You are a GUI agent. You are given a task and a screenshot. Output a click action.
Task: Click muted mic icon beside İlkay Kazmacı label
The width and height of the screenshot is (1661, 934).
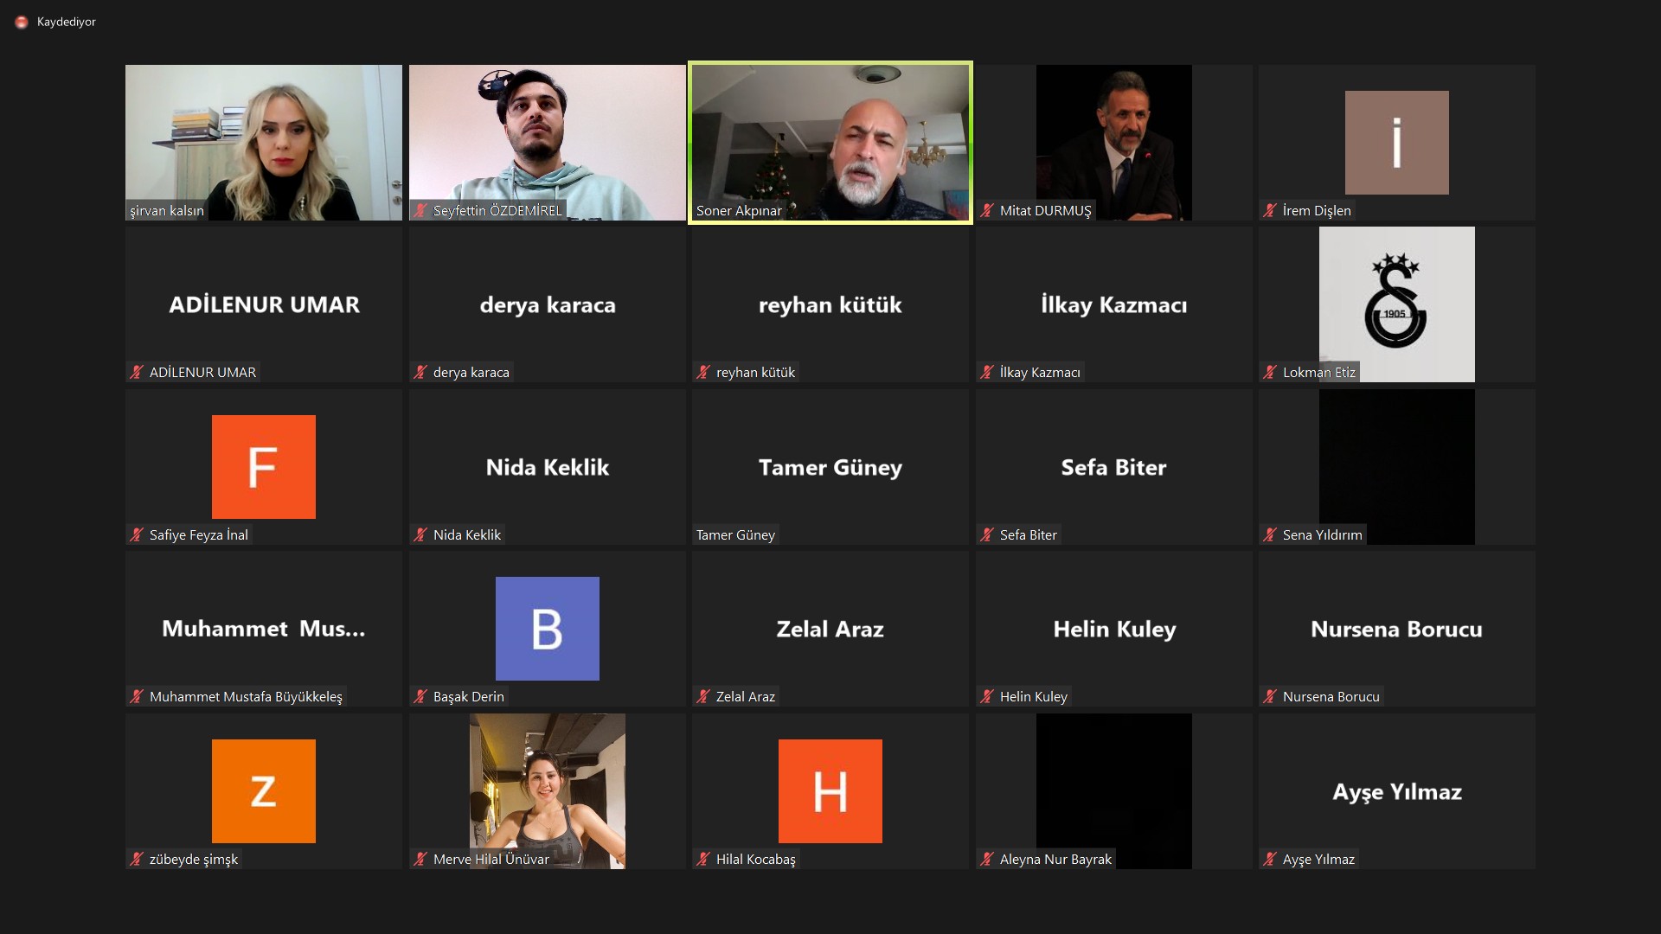pos(987,372)
